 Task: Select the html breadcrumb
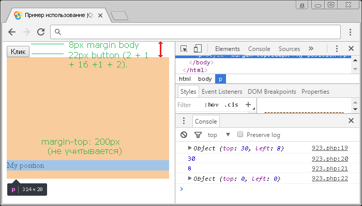click(185, 79)
